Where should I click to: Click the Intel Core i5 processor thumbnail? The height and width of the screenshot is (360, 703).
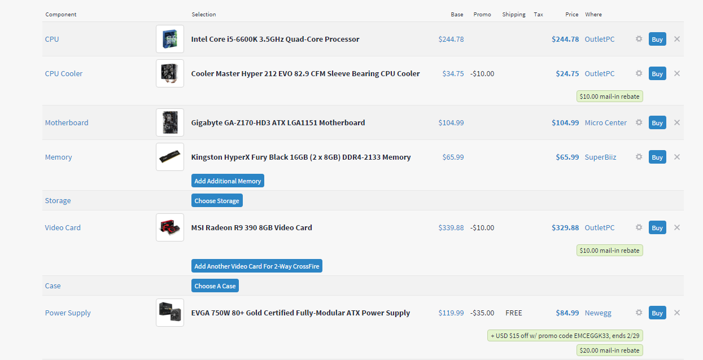170,39
